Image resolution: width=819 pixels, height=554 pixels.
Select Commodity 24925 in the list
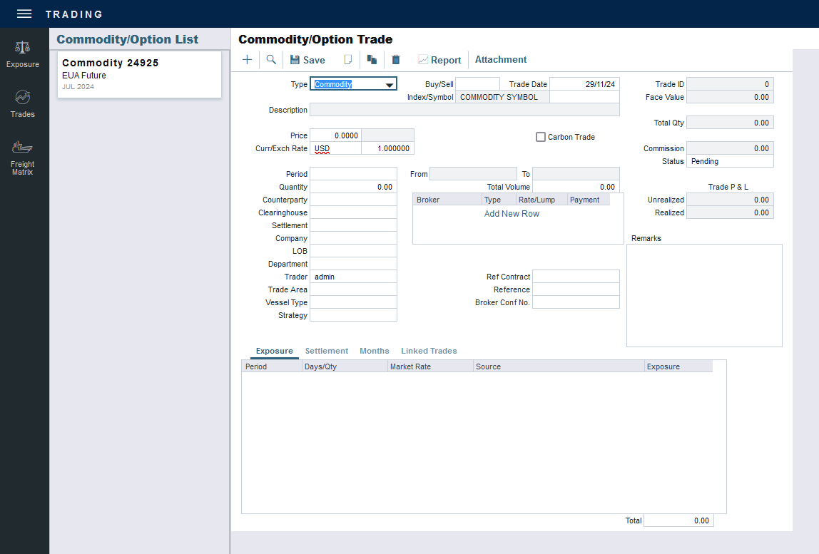pos(139,74)
